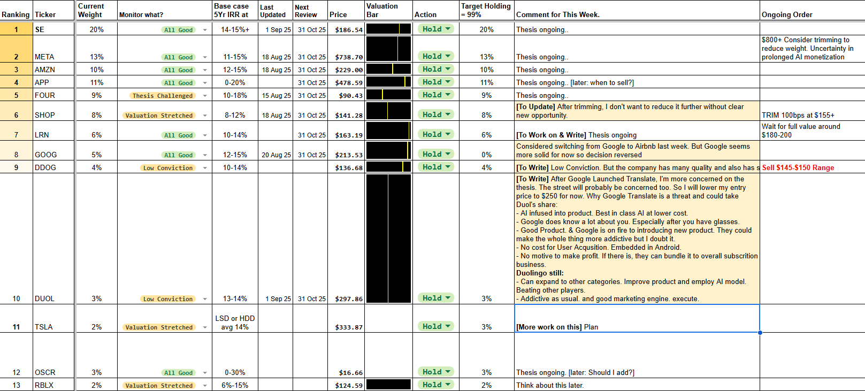Select the 20 Aug 25 last updated cell
Image resolution: width=865 pixels, height=391 pixels.
point(275,151)
